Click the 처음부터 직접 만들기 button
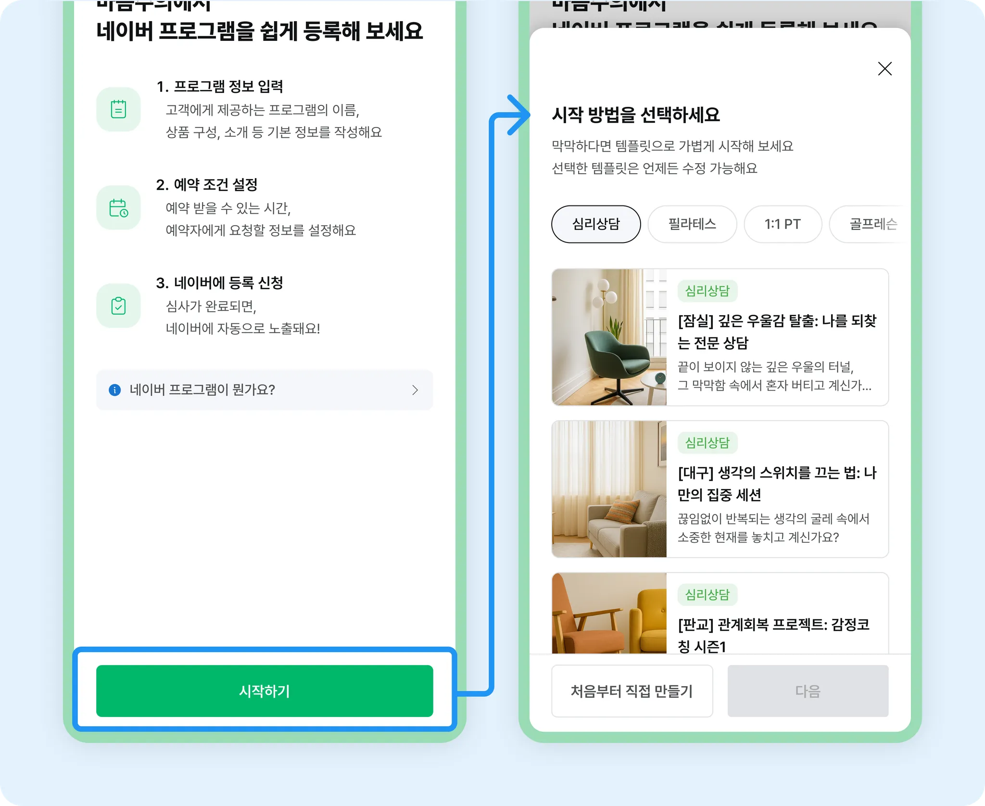985x806 pixels. (x=632, y=691)
